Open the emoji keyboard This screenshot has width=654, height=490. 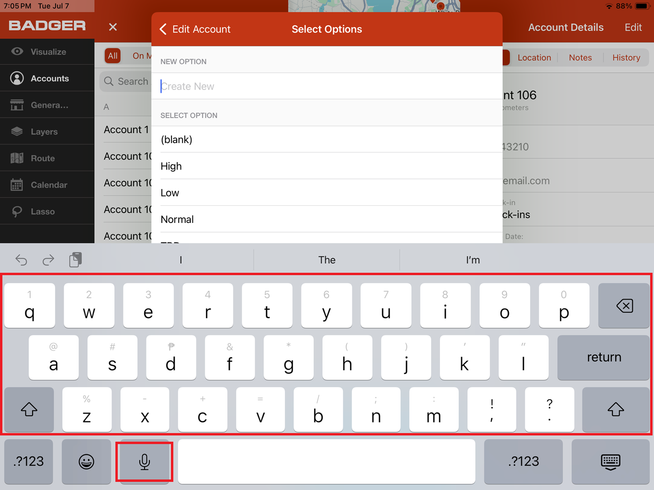[x=86, y=461]
